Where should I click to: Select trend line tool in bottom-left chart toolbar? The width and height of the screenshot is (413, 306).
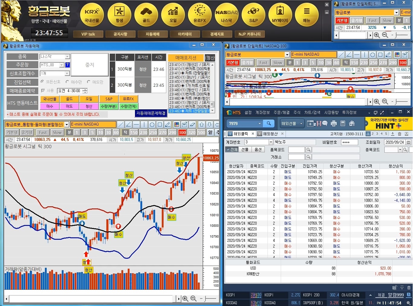120,124
